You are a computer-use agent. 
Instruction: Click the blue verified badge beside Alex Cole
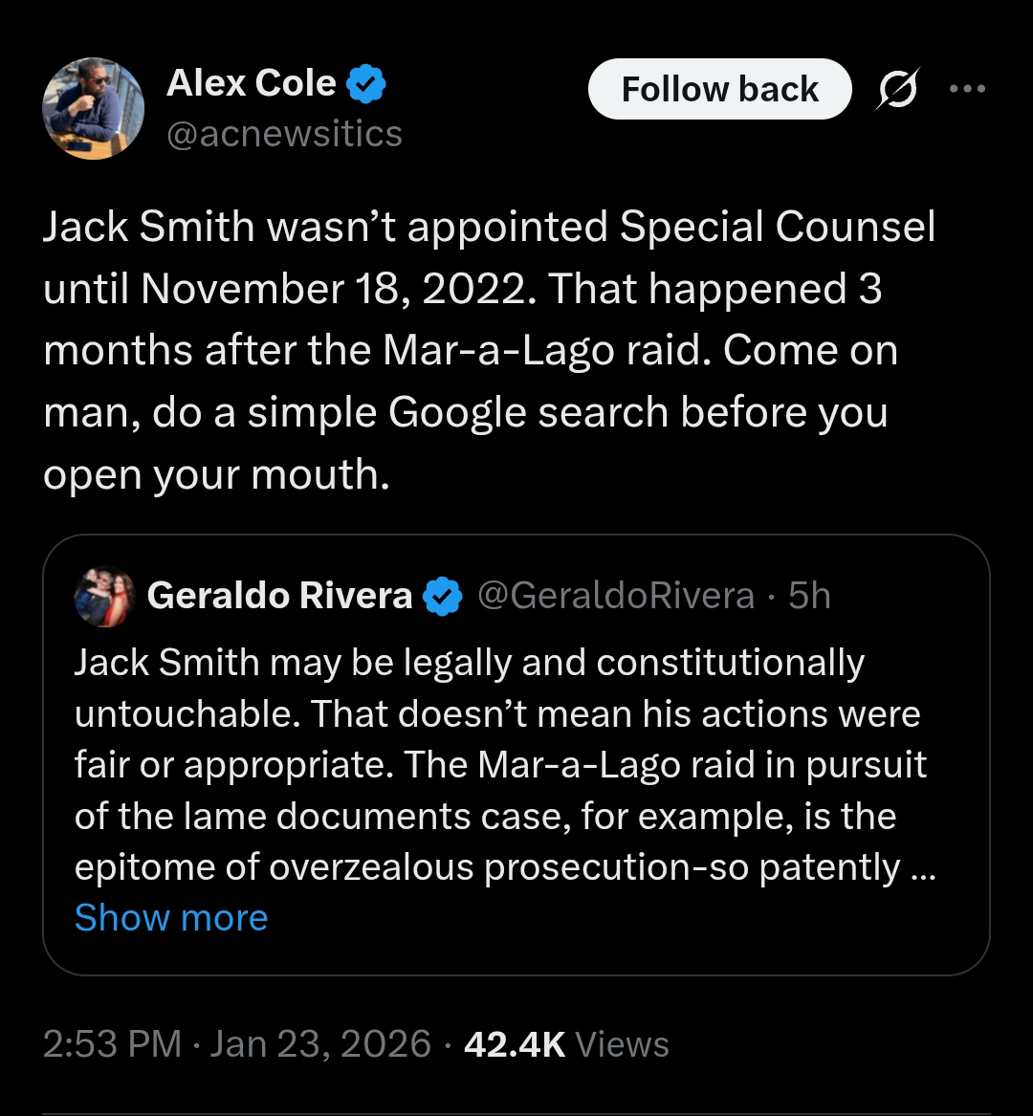[365, 85]
